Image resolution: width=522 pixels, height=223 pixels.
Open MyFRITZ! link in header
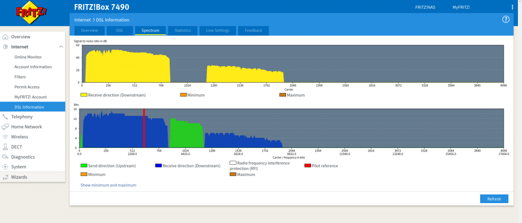461,7
